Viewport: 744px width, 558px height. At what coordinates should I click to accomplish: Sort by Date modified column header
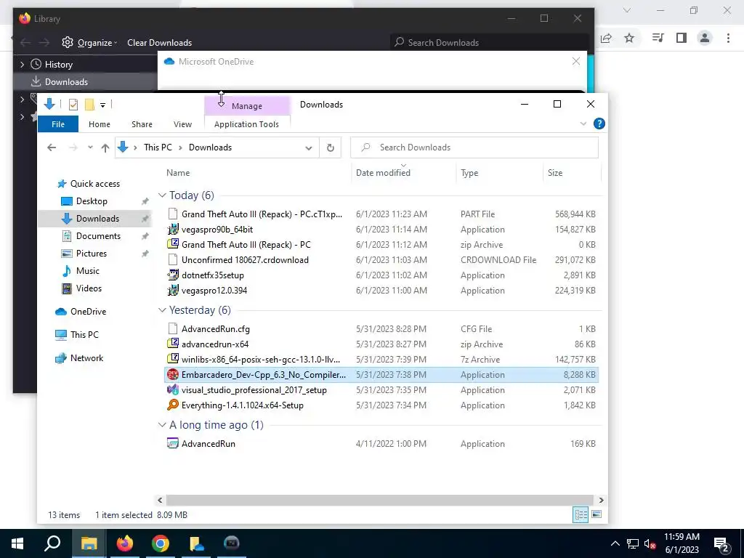pos(403,173)
